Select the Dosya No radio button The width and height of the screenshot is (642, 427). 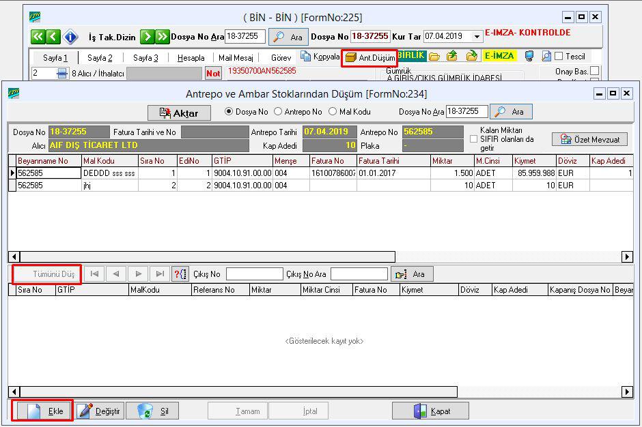tap(229, 111)
